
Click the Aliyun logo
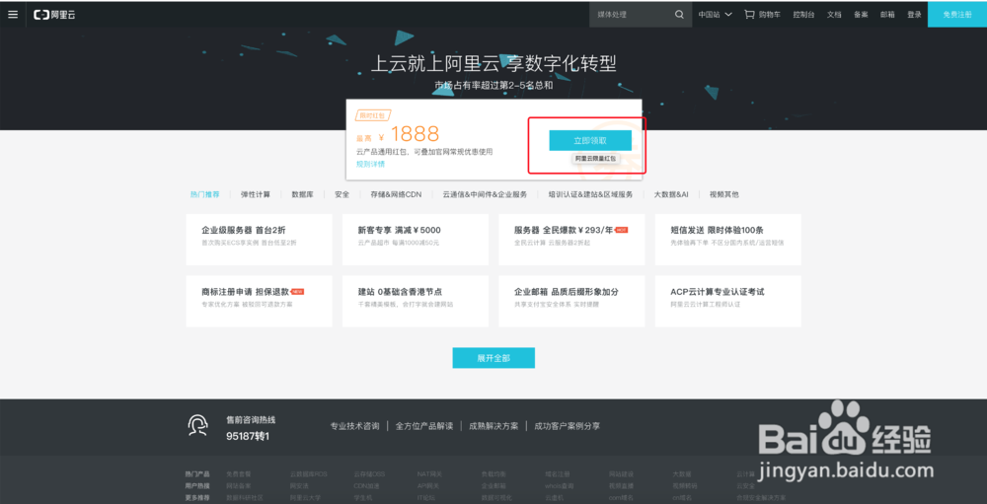54,15
